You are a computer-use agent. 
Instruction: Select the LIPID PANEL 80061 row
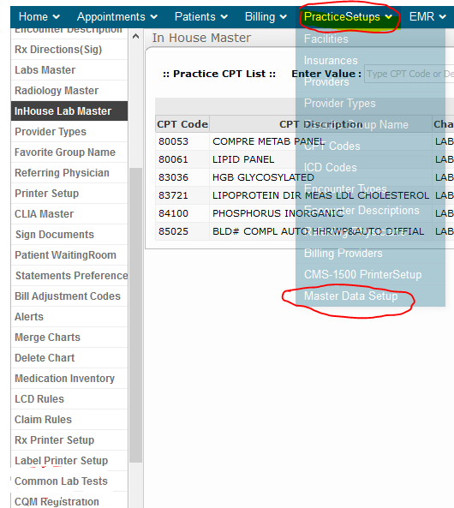[x=304, y=159]
